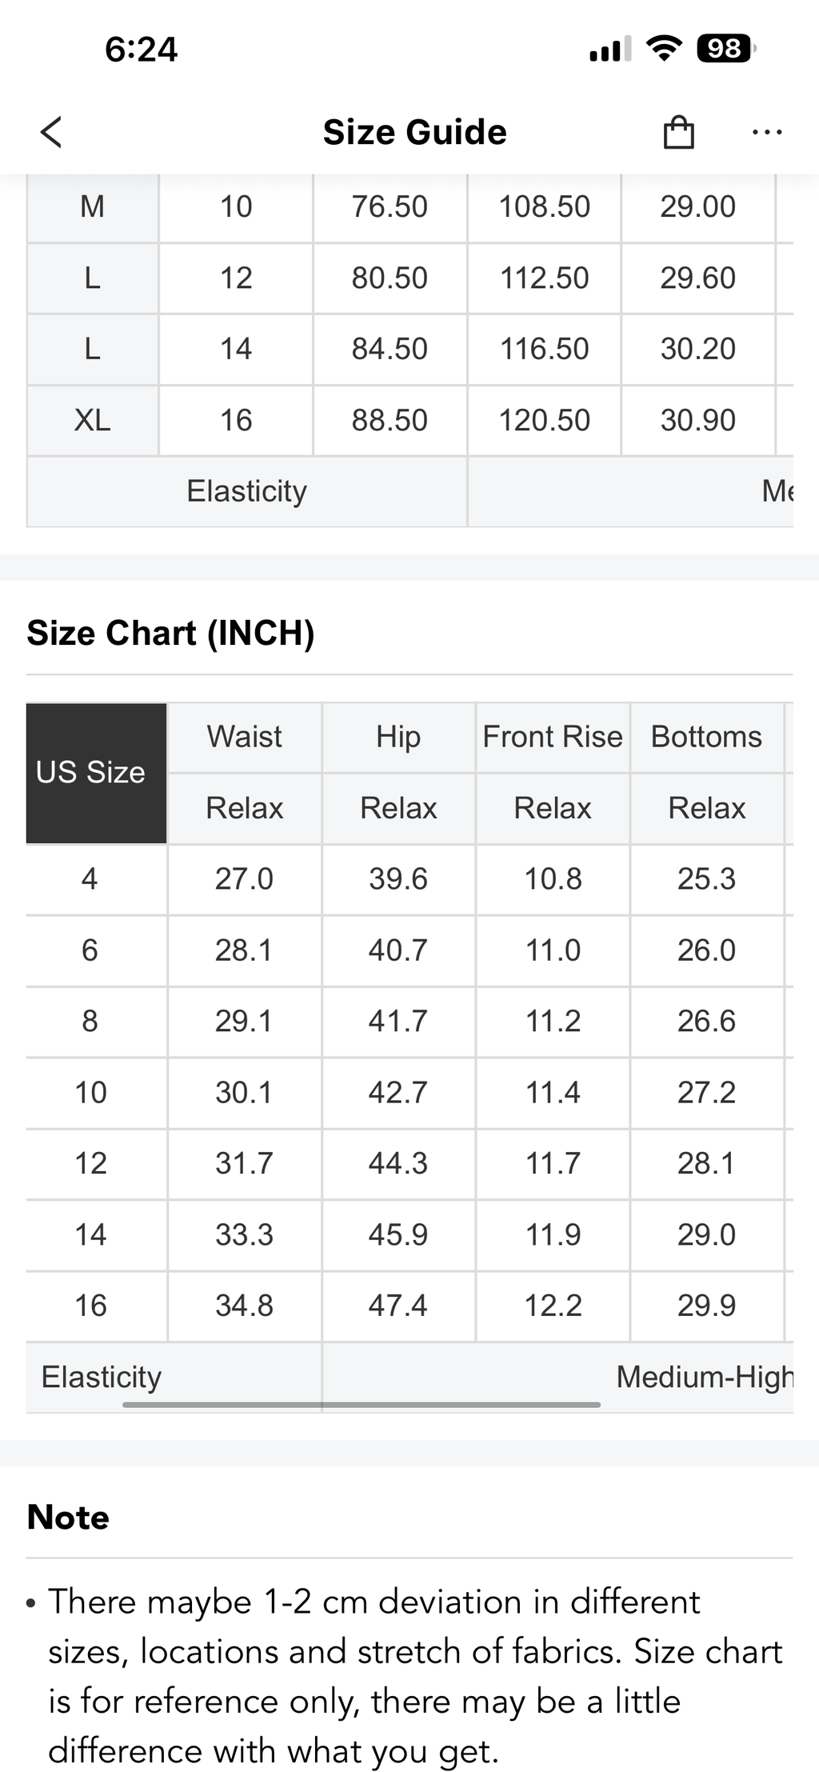Open the shopping bag icon

678,132
